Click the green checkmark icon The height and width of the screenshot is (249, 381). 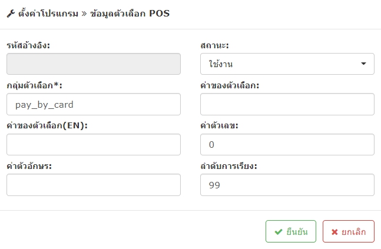(279, 232)
